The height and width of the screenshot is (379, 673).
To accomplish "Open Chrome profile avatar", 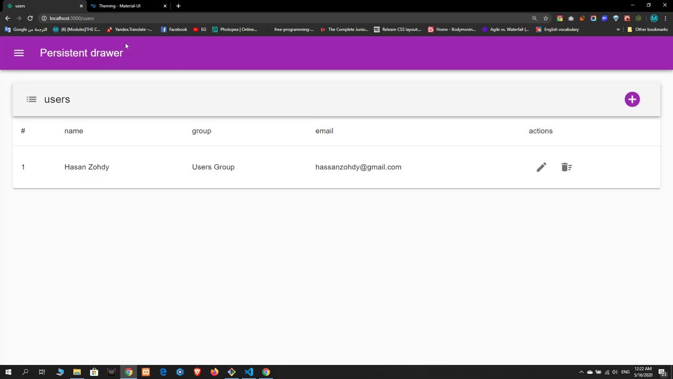I will (x=654, y=18).
